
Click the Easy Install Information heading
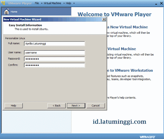pos(25,25)
